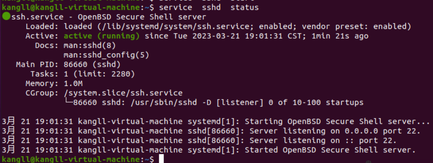433x163 pixels.
Task: Click the man:sshd(8) docs reference
Action: click(90, 46)
